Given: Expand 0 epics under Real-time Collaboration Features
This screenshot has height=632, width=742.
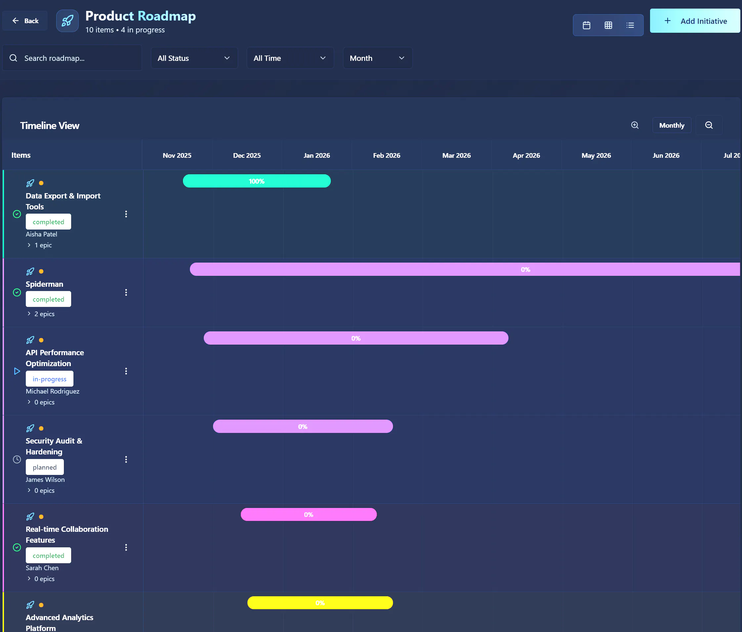Looking at the screenshot, I should click(x=41, y=579).
